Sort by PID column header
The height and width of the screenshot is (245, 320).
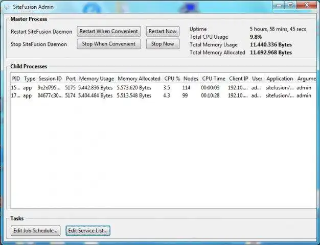(16, 79)
